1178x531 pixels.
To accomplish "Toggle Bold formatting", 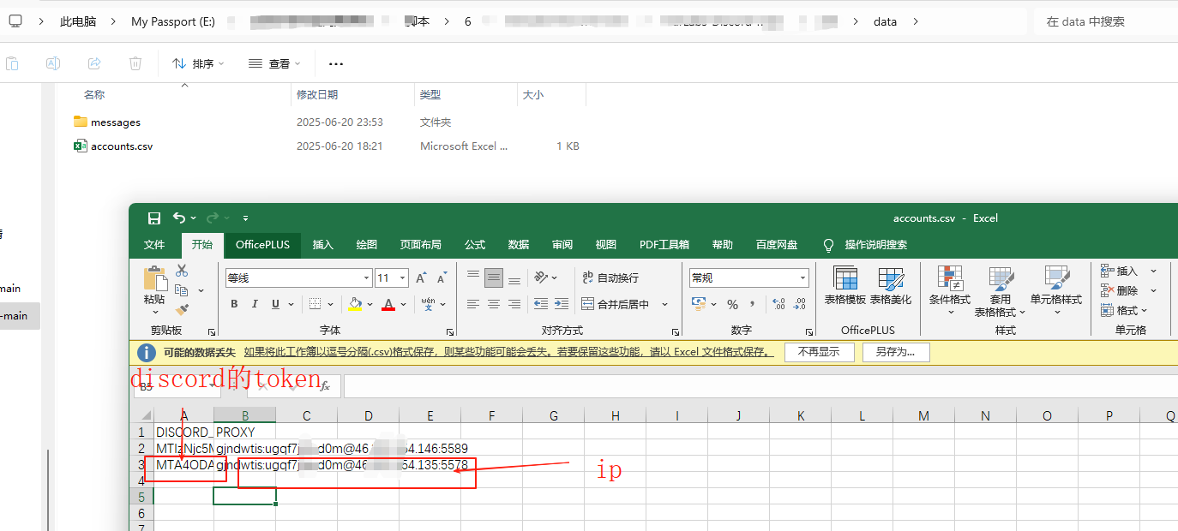I will click(234, 304).
